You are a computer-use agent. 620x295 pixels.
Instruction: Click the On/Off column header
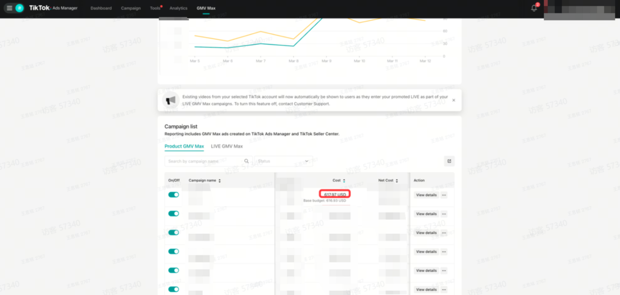[x=174, y=180]
